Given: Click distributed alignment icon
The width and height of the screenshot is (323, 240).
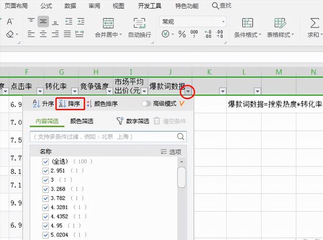Looking at the screenshot, I should 79,34.
